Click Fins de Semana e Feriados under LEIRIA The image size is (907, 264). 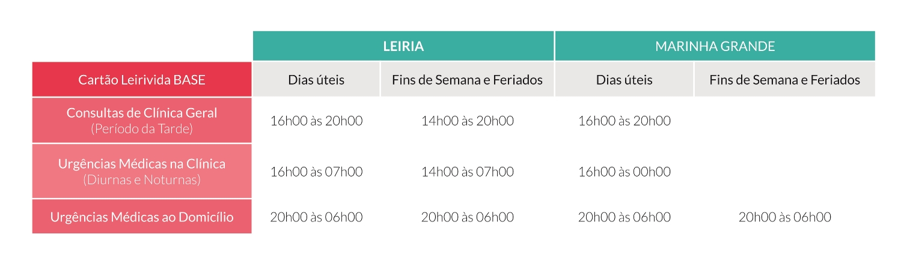point(467,79)
